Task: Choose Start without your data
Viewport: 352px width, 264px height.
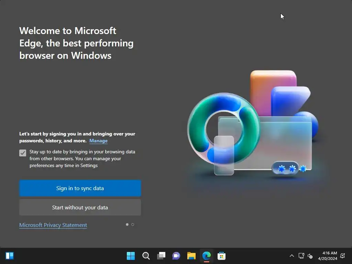Action: [x=80, y=207]
